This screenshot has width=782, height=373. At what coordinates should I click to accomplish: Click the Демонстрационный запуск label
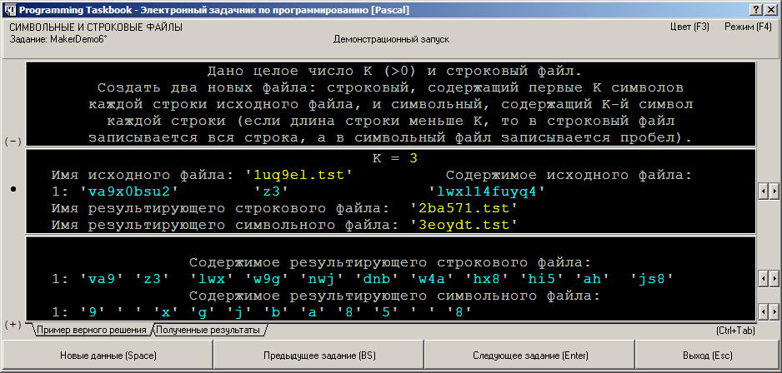pyautogui.click(x=392, y=39)
